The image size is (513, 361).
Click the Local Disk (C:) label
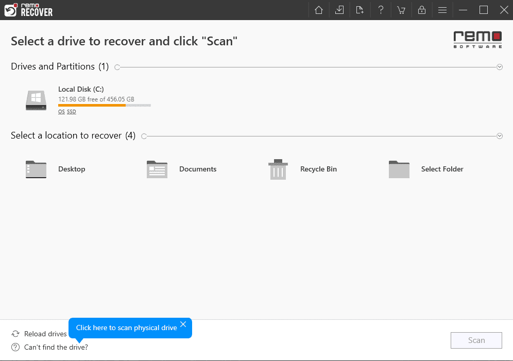coord(81,89)
